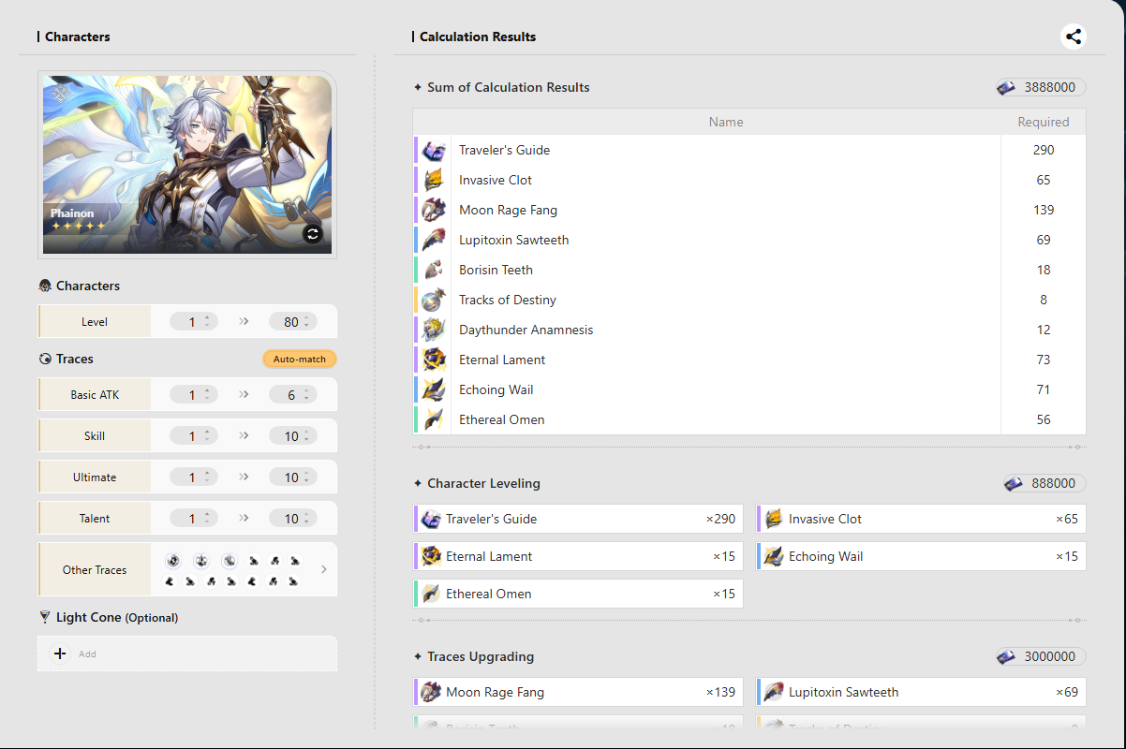Click the Sum of Calculation Results heading
Screen dimensions: 1126x749
point(509,87)
